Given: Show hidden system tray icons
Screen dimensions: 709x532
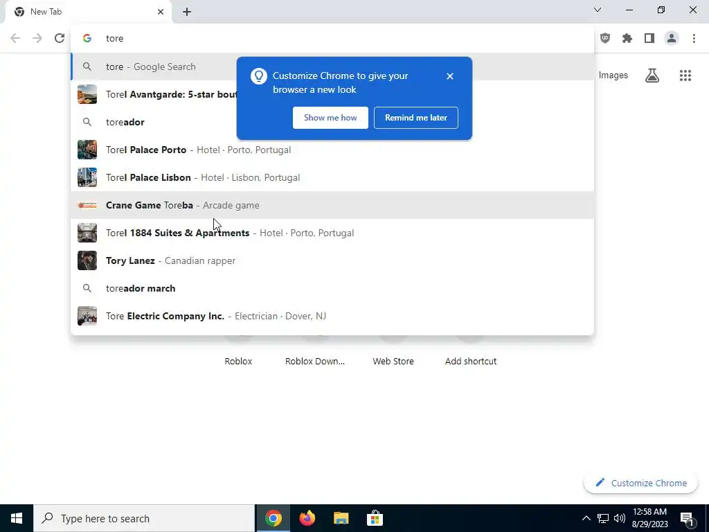Looking at the screenshot, I should [x=586, y=518].
